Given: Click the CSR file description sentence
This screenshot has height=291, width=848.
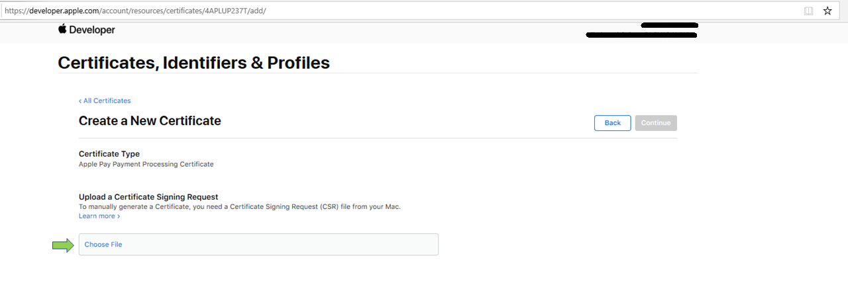Looking at the screenshot, I should click(240, 206).
